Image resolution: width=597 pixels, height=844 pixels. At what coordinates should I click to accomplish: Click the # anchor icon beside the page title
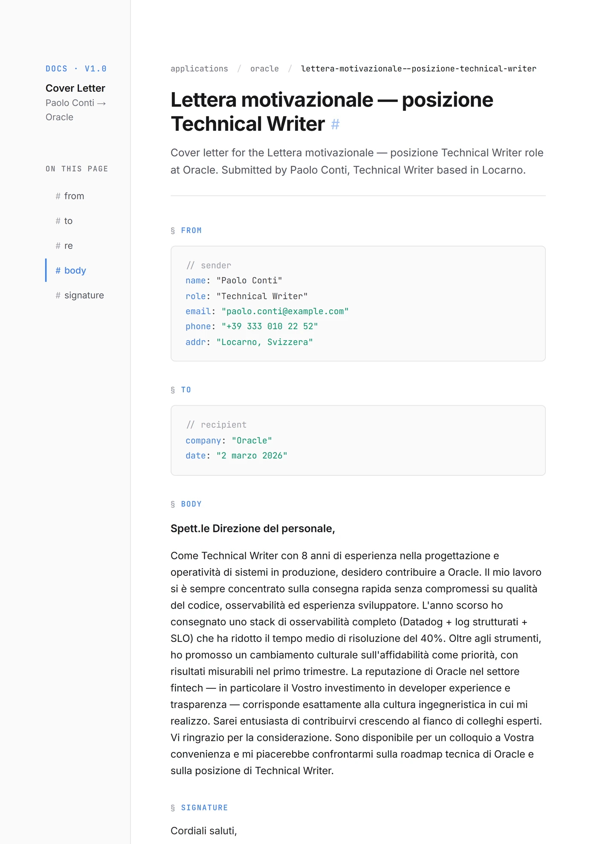pyautogui.click(x=335, y=124)
